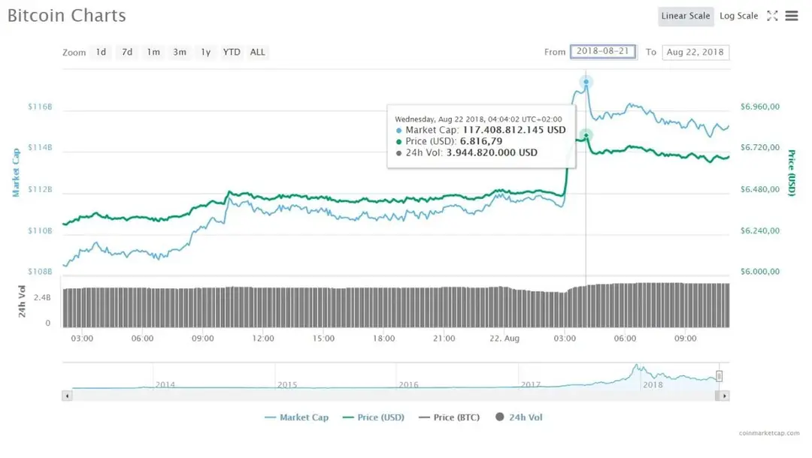Set zoom to 1m
This screenshot has height=458, width=812.
click(153, 53)
